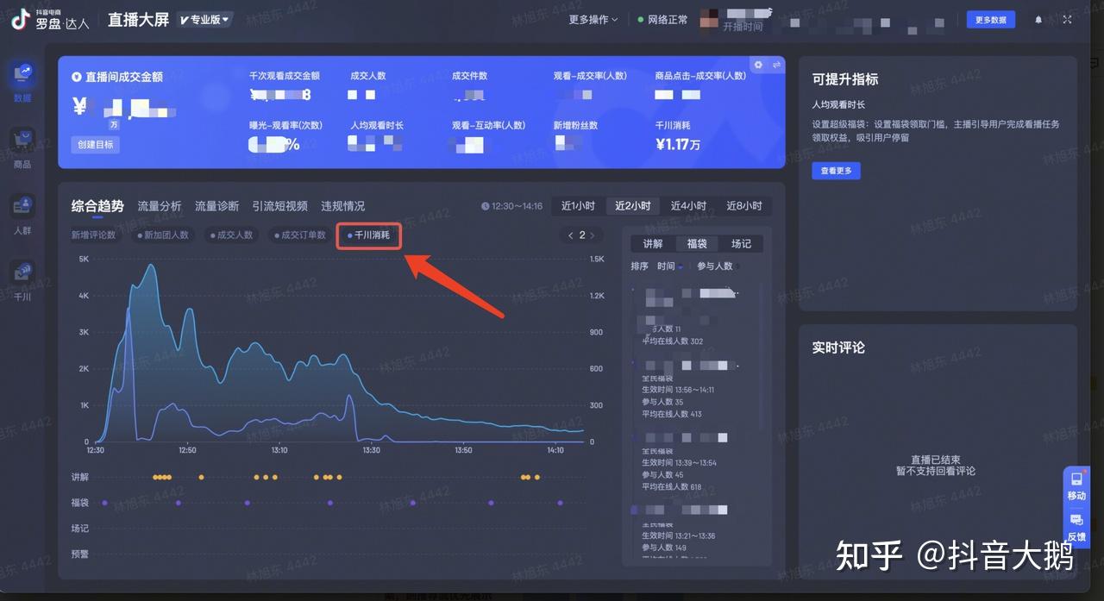Click the 查看更多 button
Image resolution: width=1104 pixels, height=601 pixels.
836,171
